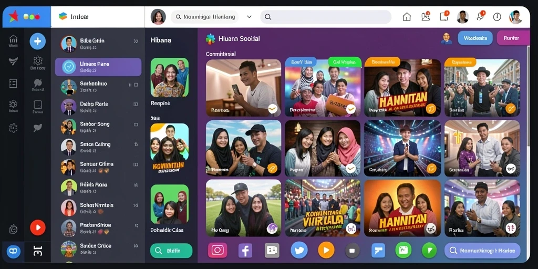The width and height of the screenshot is (538, 269).
Task: Open the Twitter bird icon in bottom bar
Action: coord(299,251)
